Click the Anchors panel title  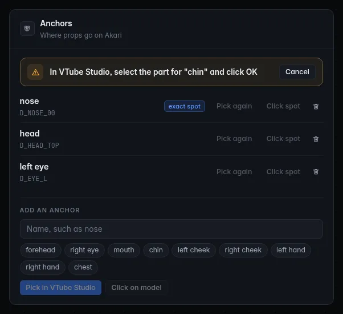[x=56, y=23]
